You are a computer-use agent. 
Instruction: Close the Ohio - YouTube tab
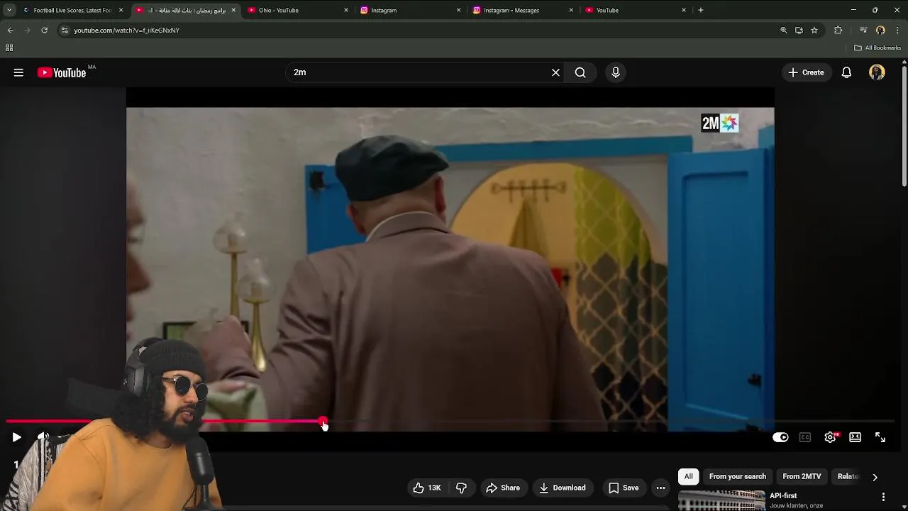click(346, 10)
